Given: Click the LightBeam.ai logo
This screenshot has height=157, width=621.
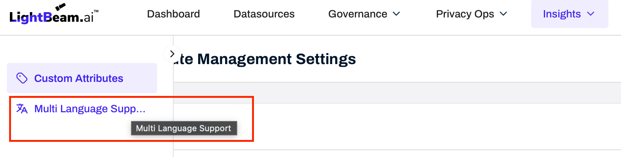Looking at the screenshot, I should (x=52, y=17).
